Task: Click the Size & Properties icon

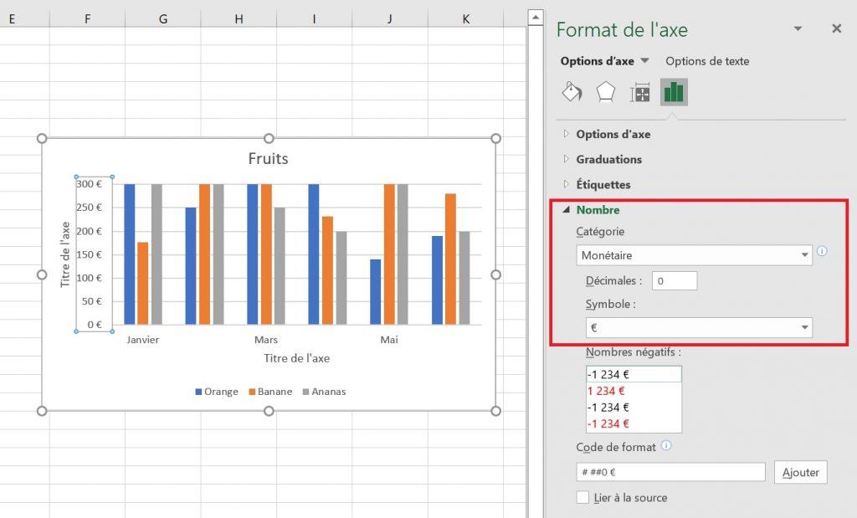Action: (x=639, y=92)
